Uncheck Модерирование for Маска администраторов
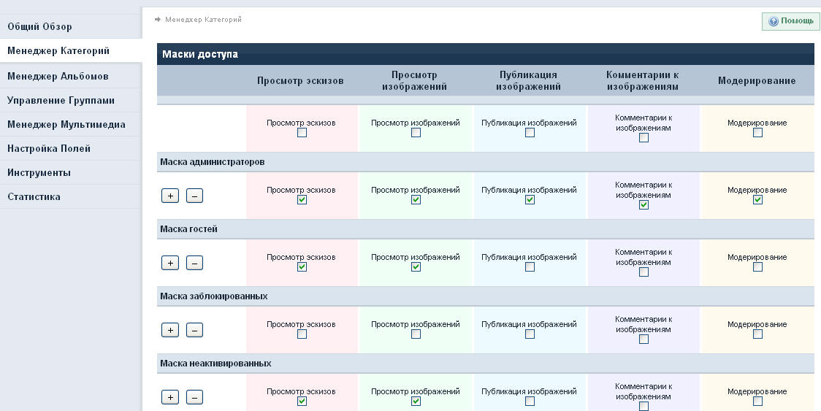The width and height of the screenshot is (821, 411). point(757,200)
